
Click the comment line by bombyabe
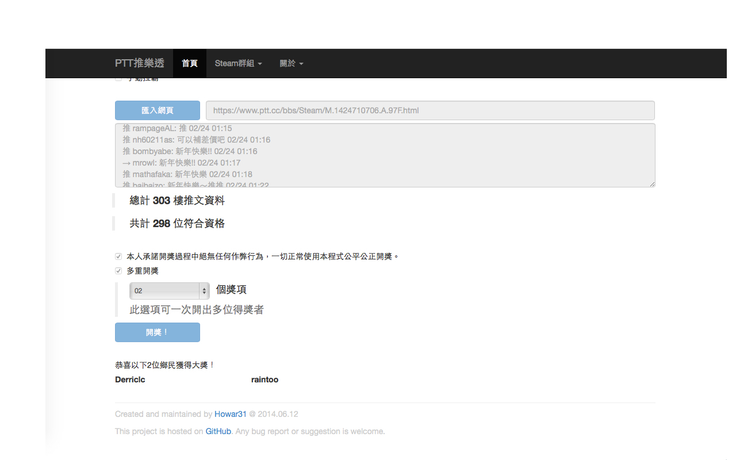[x=190, y=151]
